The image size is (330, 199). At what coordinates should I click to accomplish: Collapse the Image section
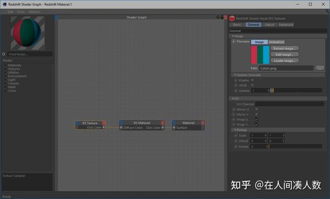[x=233, y=36]
